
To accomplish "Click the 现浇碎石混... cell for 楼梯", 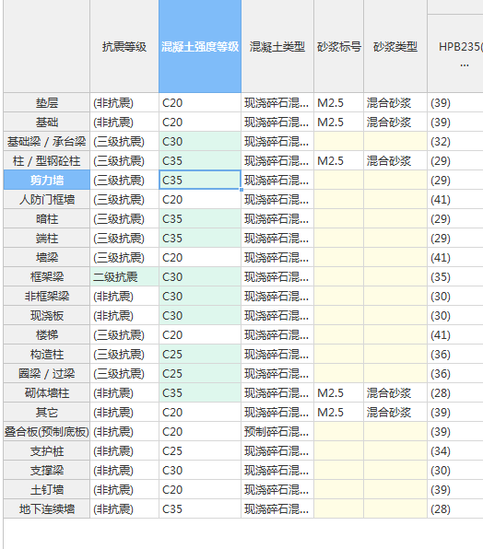I will coord(277,334).
